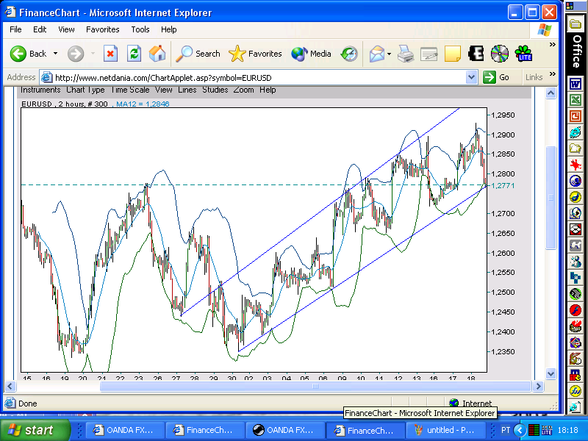Stop page loading with red X icon
The height and width of the screenshot is (441, 588).
[110, 54]
